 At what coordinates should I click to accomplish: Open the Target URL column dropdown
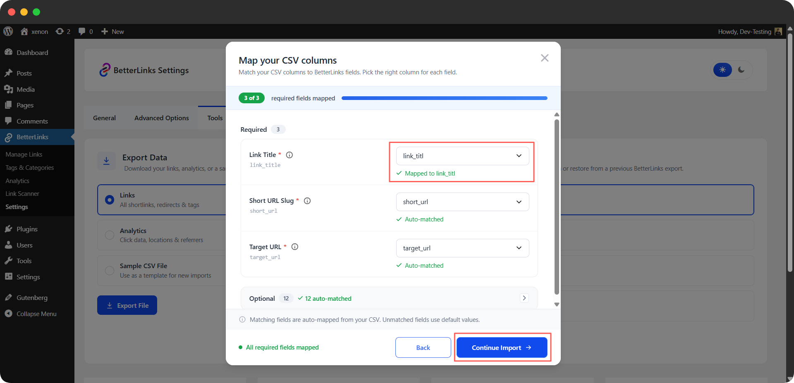coord(462,248)
